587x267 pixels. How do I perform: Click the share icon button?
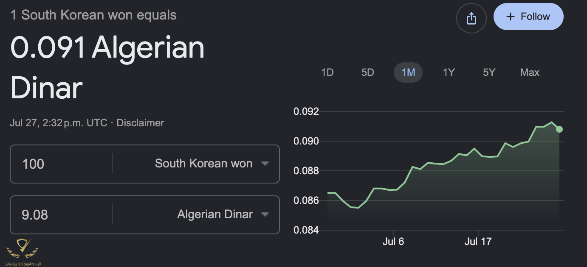tap(471, 18)
